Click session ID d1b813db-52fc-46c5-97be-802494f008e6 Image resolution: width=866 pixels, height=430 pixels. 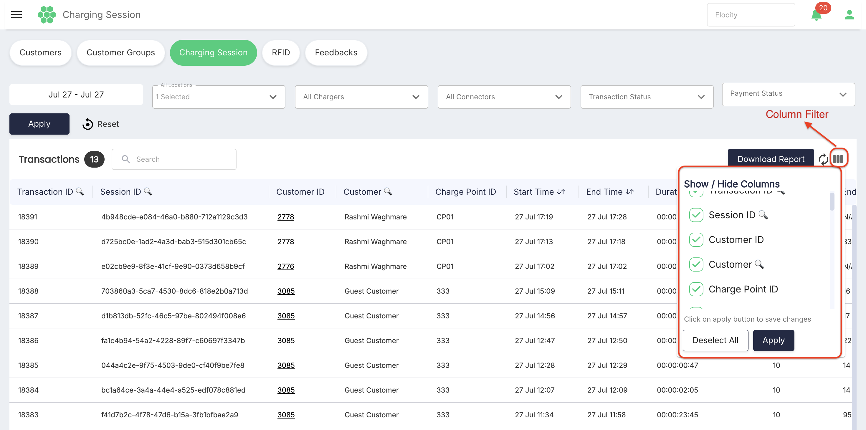click(x=173, y=316)
